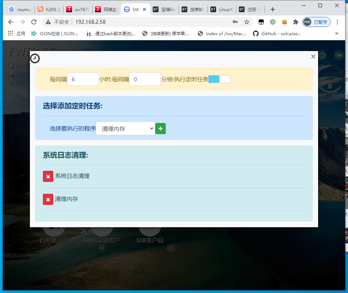Open the GitHub - volca bookmark

(277, 33)
